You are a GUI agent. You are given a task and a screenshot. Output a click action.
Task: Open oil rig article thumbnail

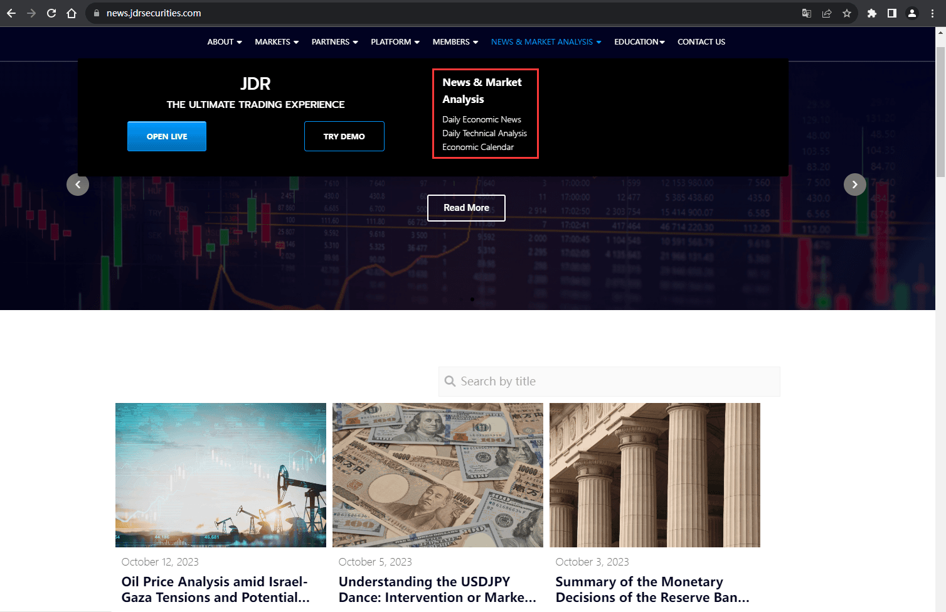(221, 475)
